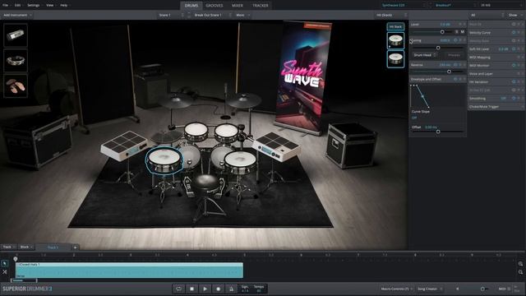Click the Preview button under Tuning

click(x=454, y=55)
